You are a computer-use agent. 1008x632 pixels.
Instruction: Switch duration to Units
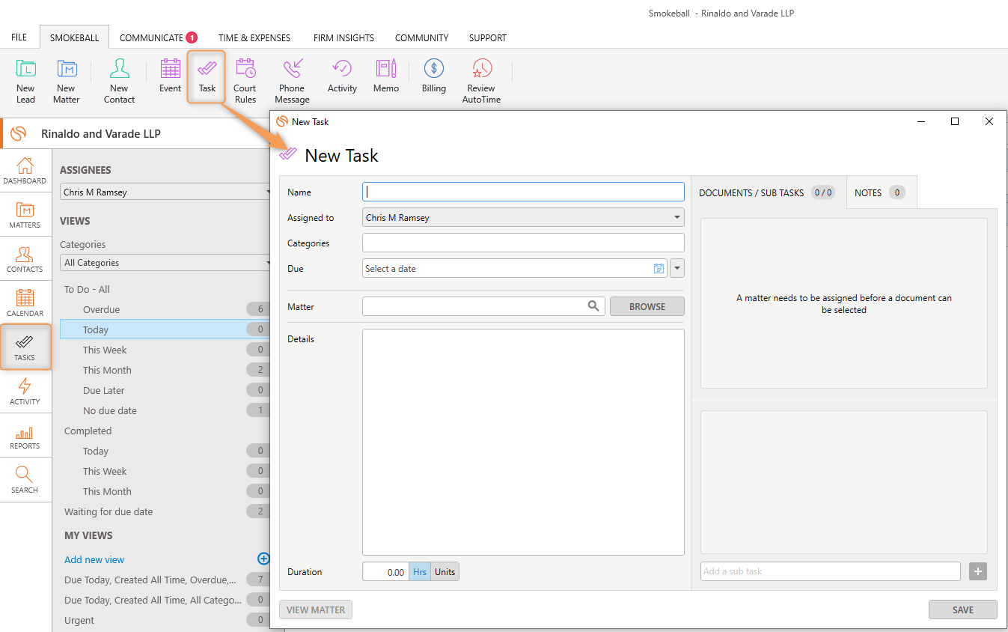coord(445,571)
